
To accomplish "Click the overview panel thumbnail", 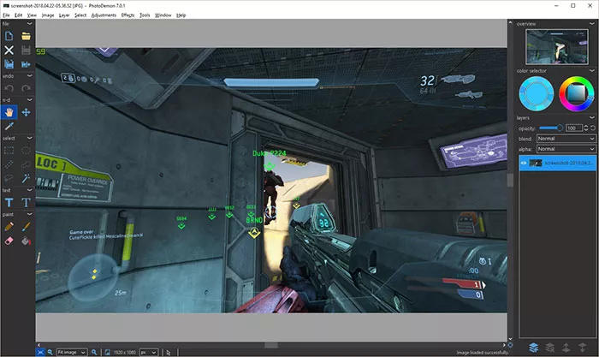I will [x=556, y=46].
